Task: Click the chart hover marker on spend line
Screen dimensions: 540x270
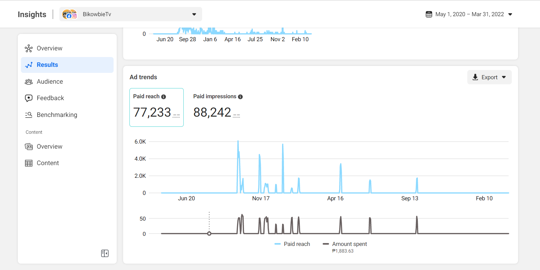Action: tap(209, 234)
